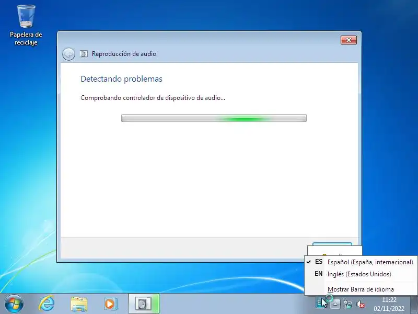Click the ES language indicator in the tray

(321, 304)
